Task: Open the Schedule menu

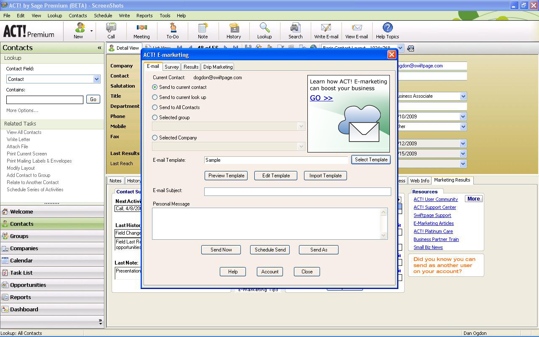Action: (x=103, y=16)
